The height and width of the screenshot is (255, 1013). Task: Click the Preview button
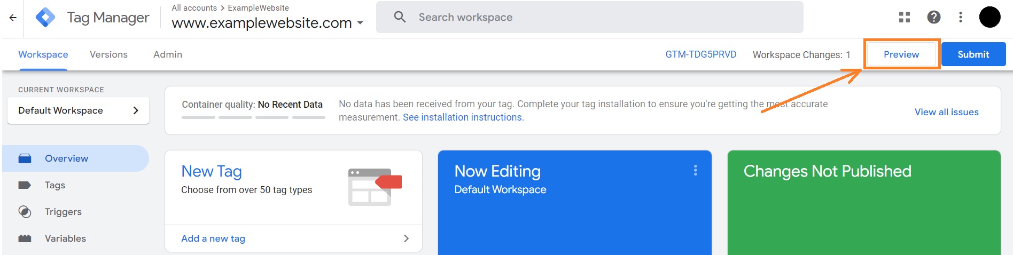[x=901, y=54]
